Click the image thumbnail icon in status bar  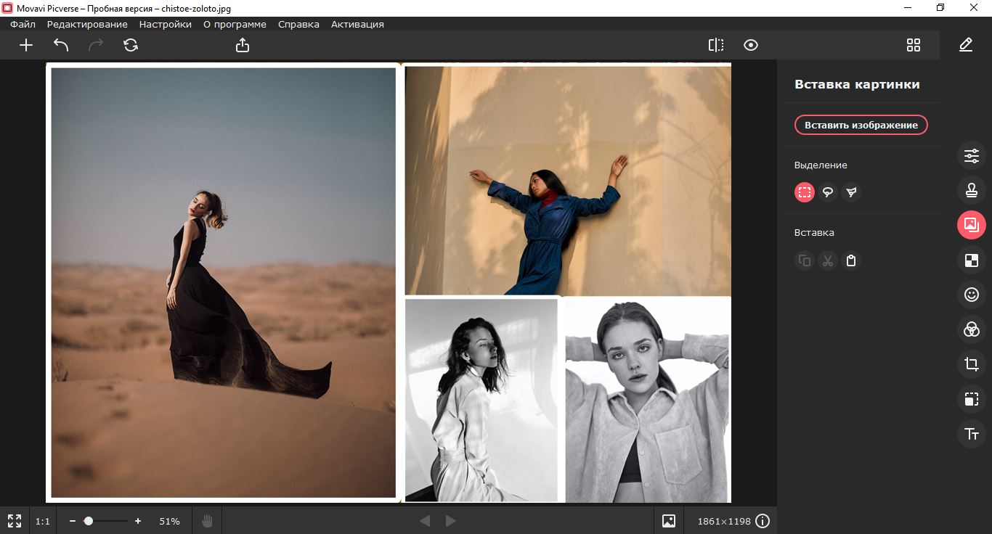click(669, 521)
